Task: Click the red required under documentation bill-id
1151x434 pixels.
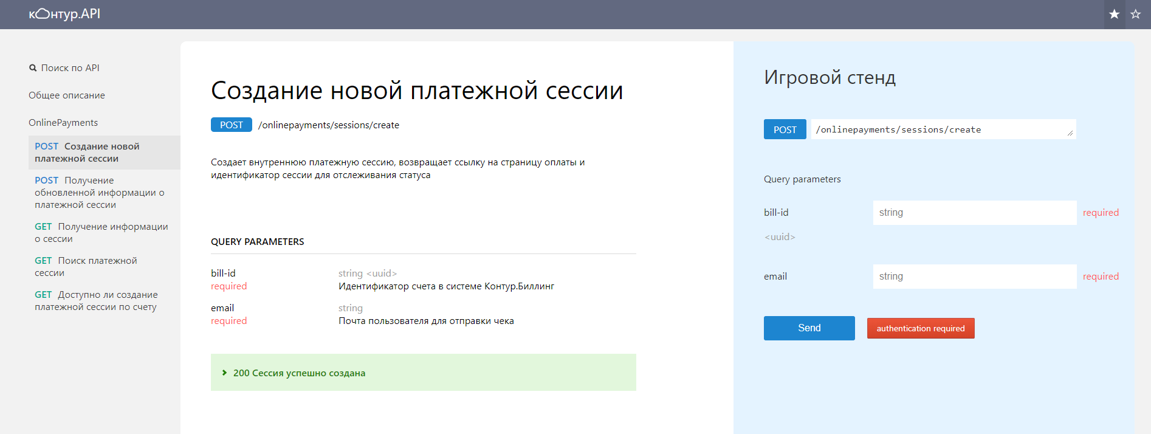Action: point(228,286)
